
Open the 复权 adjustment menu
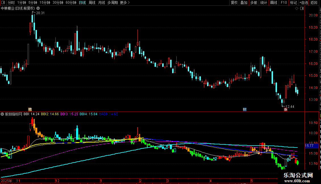234,3
